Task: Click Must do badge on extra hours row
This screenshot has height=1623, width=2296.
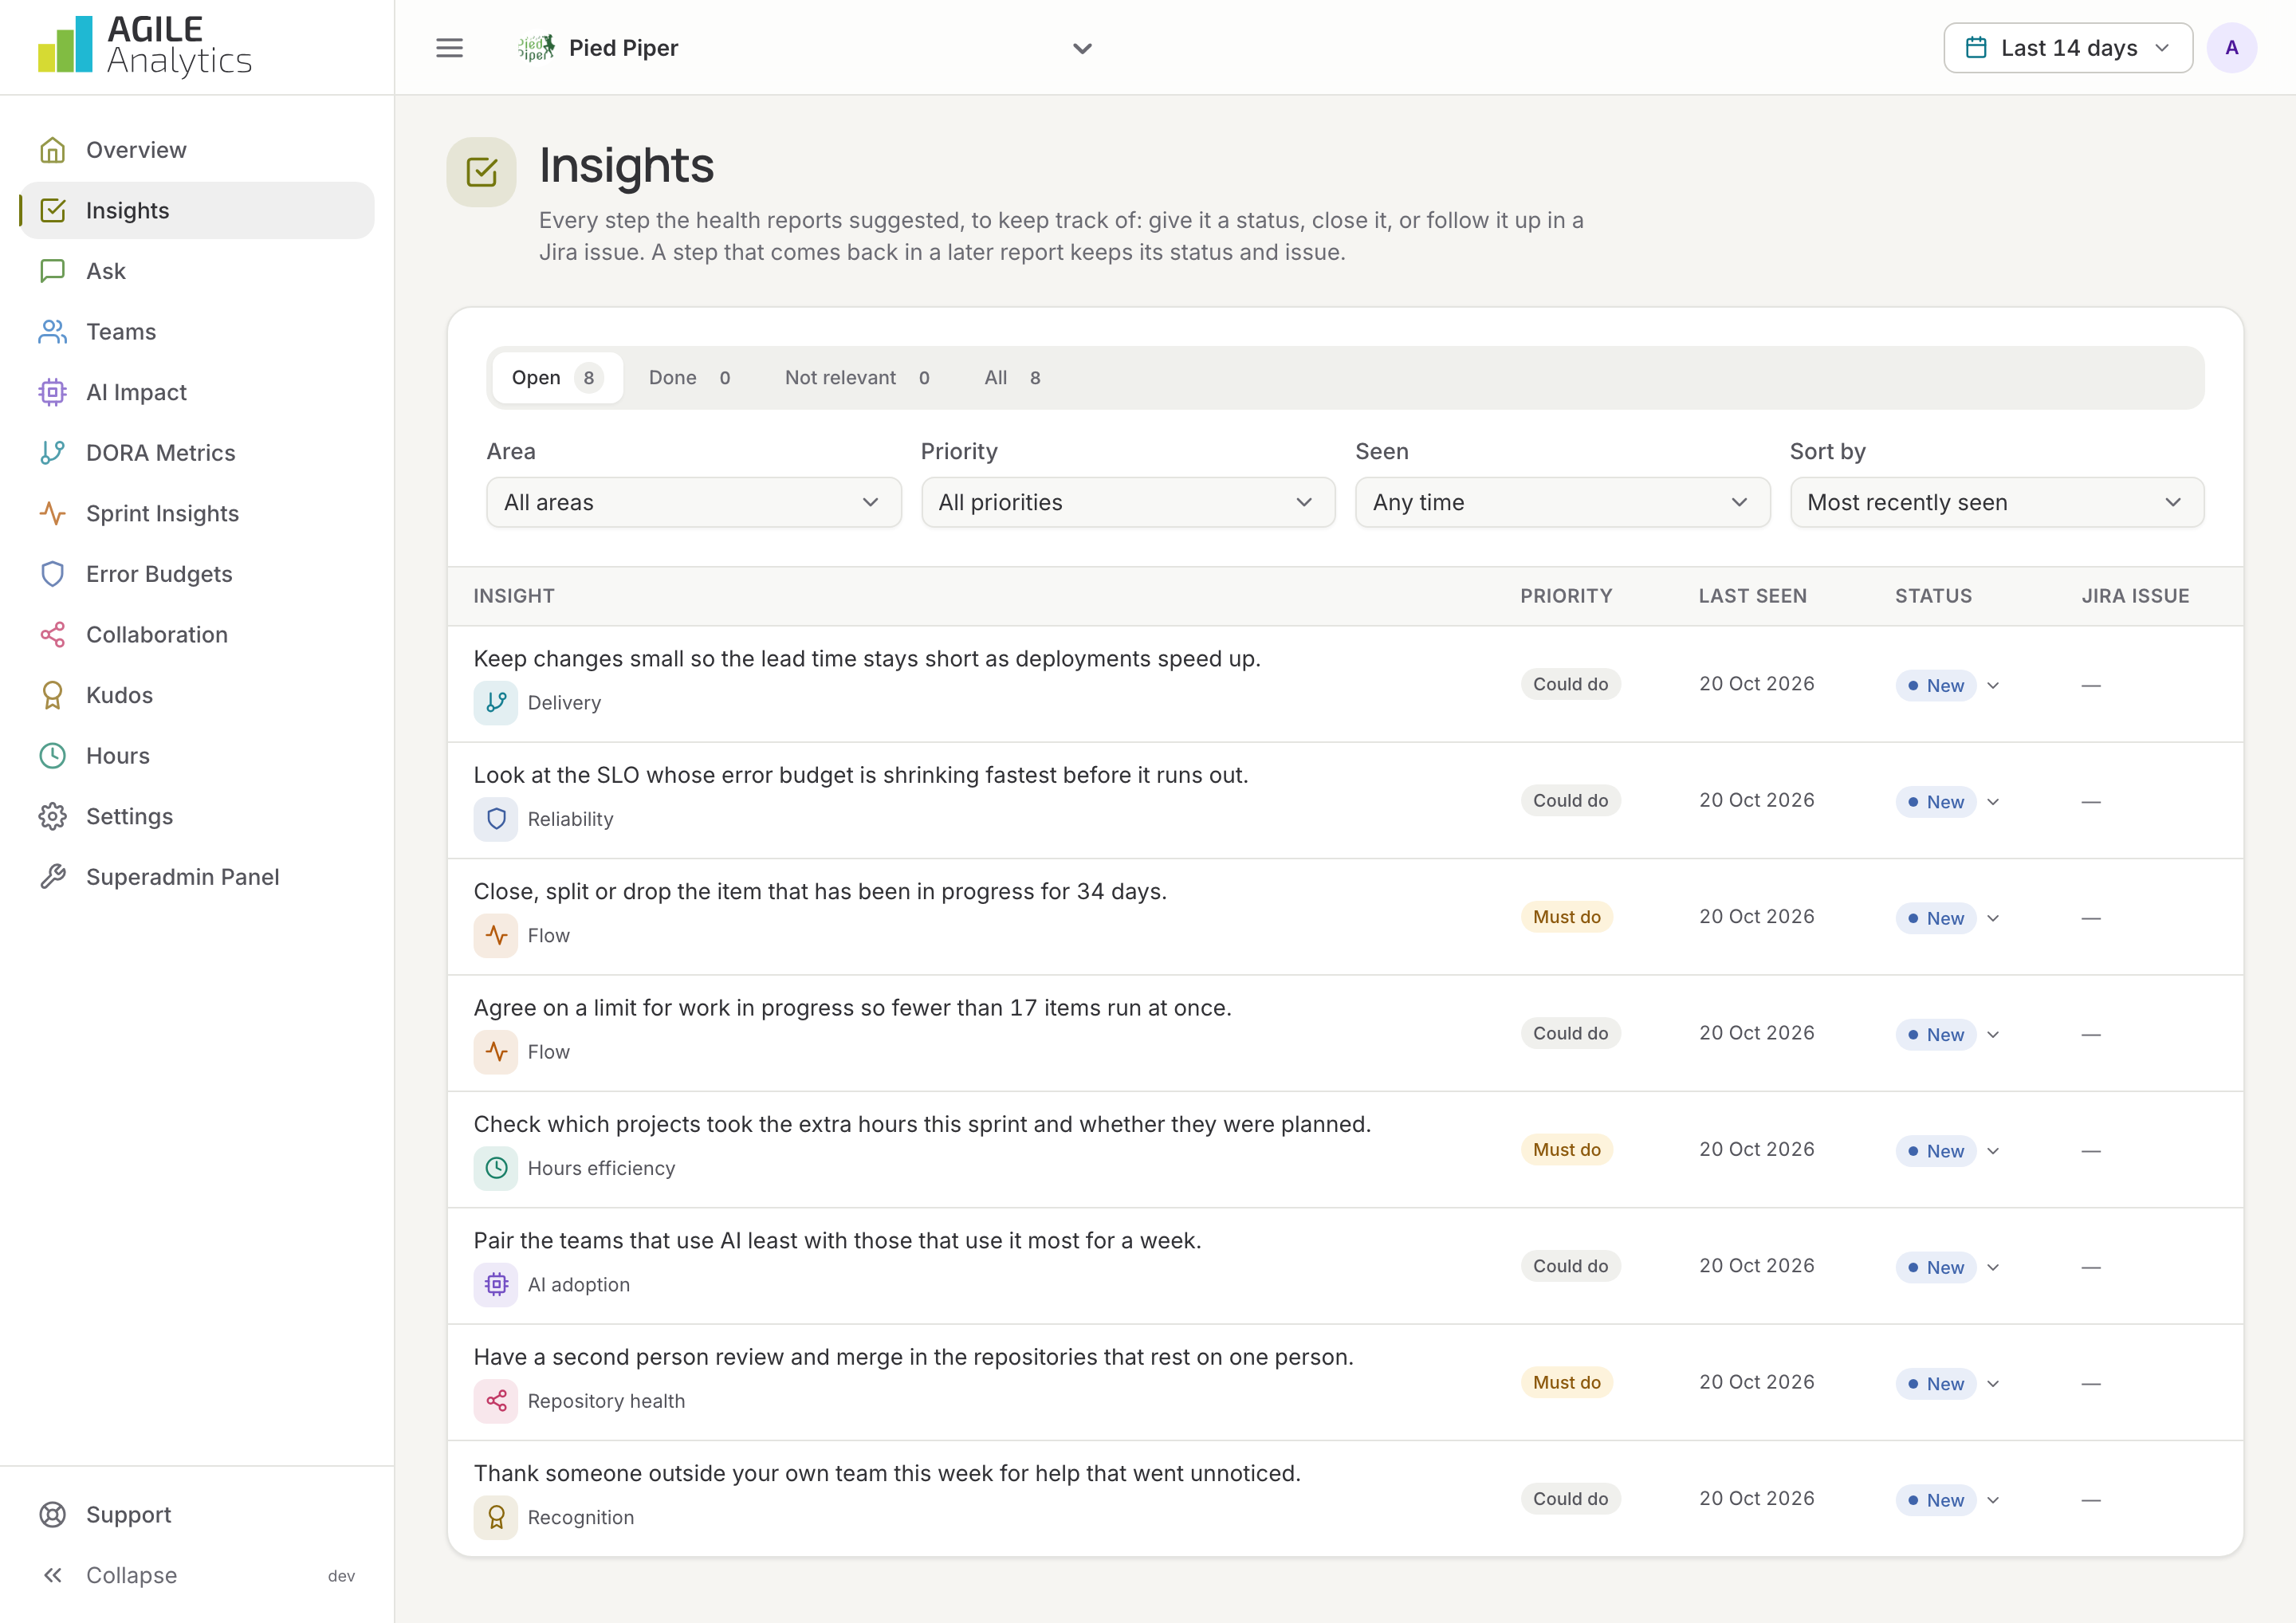Action: click(x=1566, y=1150)
